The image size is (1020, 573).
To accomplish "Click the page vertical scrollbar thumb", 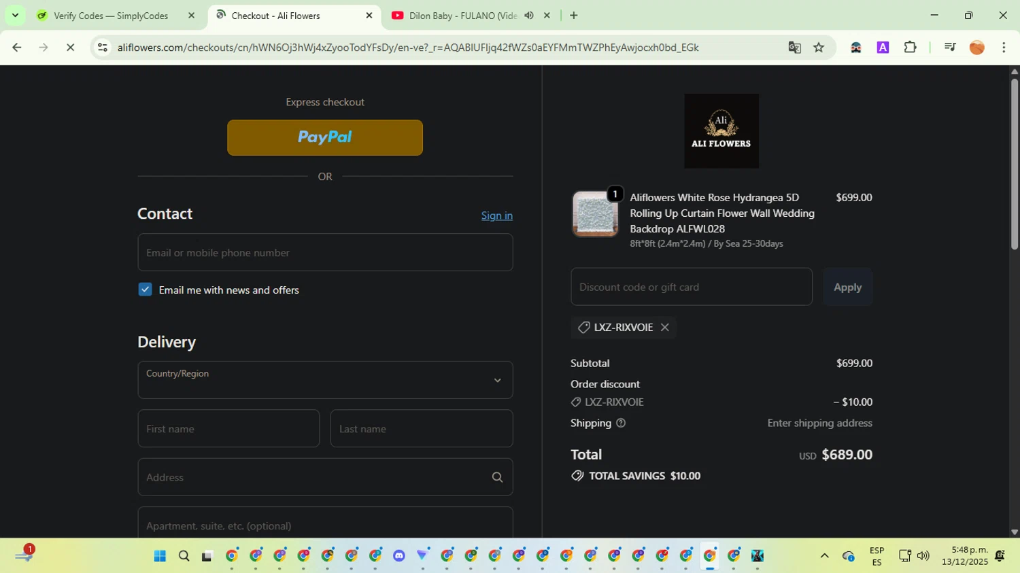I will 1014,163.
